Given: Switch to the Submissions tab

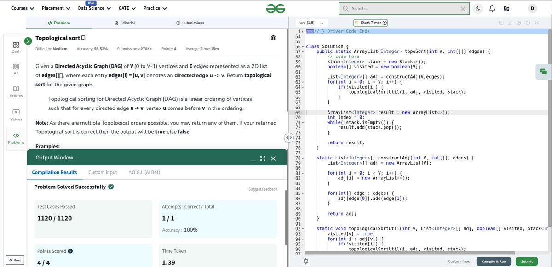Looking at the screenshot, I should point(190,23).
